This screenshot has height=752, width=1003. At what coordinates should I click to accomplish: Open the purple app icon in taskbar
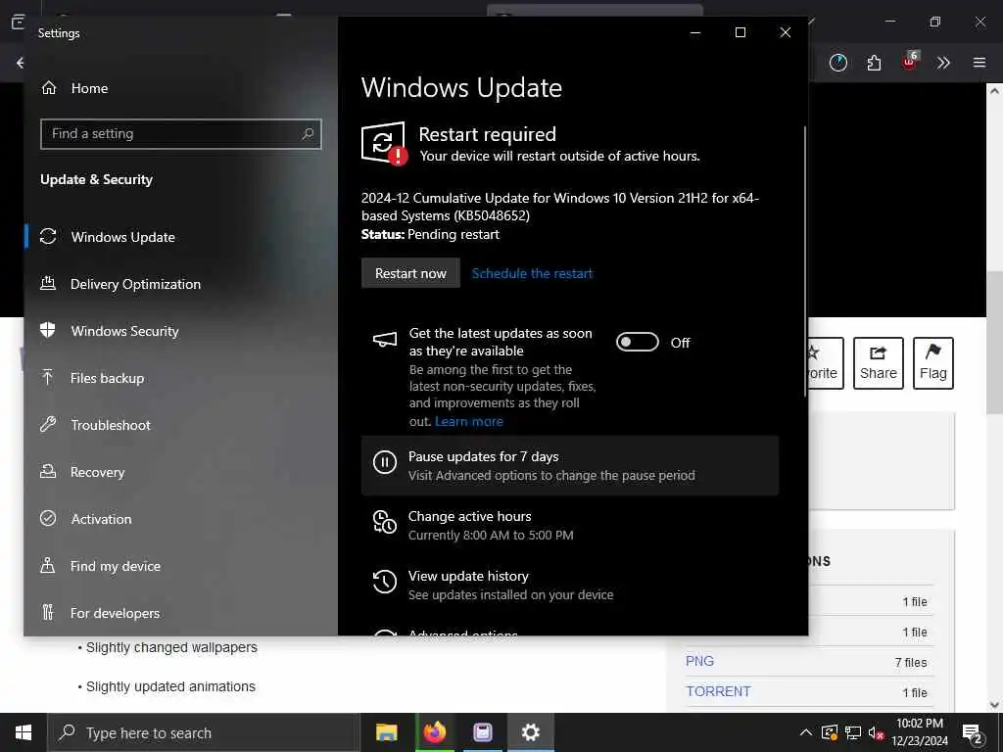click(x=482, y=732)
